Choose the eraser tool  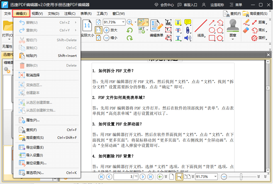click(x=246, y=30)
